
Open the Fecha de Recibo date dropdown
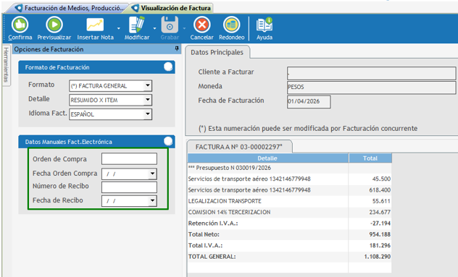point(152,200)
